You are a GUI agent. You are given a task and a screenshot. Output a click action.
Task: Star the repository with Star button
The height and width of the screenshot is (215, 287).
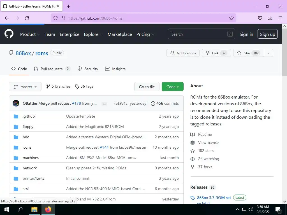[249, 53]
